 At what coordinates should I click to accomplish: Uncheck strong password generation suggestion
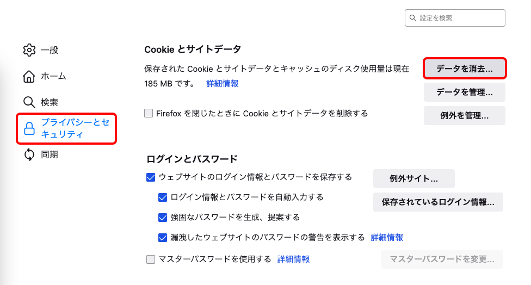click(x=163, y=218)
